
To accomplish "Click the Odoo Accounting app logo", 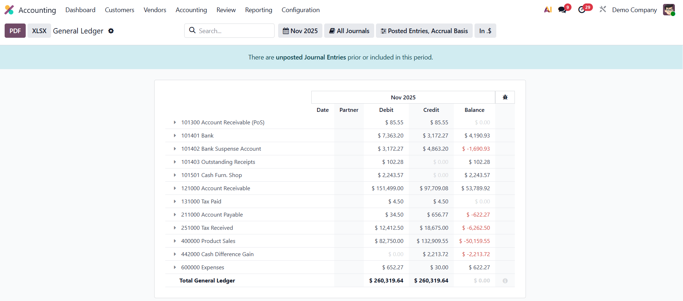I will tap(9, 10).
